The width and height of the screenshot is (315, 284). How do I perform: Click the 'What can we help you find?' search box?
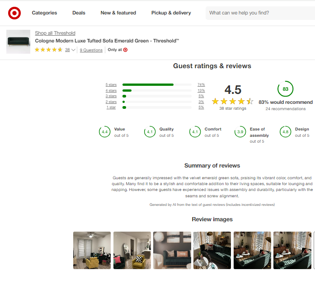click(260, 13)
